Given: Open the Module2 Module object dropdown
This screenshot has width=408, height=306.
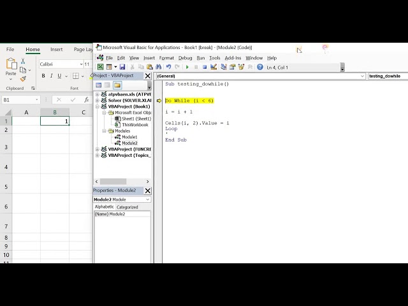Looking at the screenshot, I should point(147,200).
